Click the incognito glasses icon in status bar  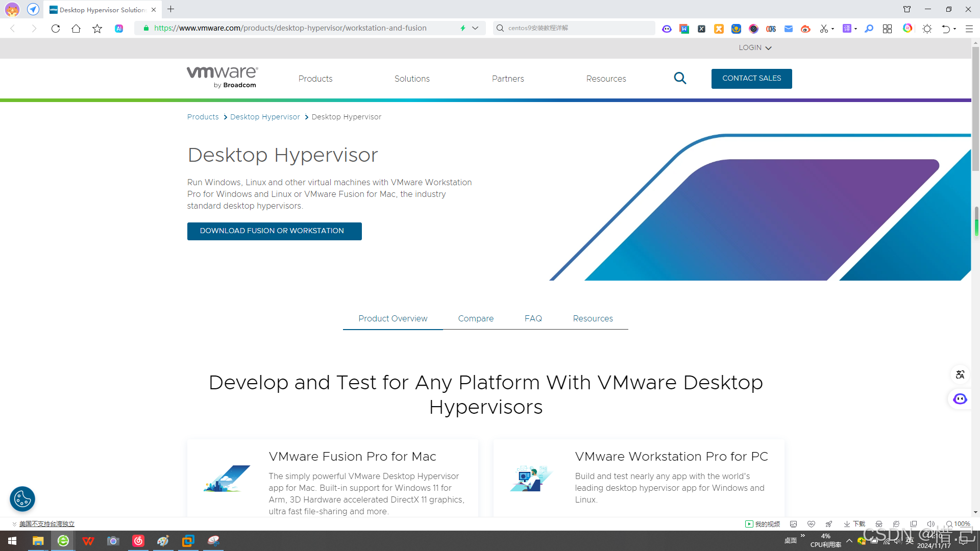coord(878,524)
